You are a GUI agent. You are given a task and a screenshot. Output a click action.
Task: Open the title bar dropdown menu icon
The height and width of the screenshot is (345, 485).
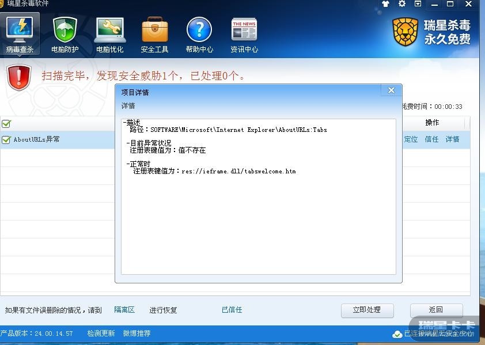coord(418,4)
